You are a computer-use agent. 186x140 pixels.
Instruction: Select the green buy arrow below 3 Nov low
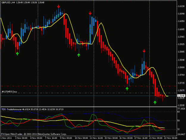[x=17, y=54]
